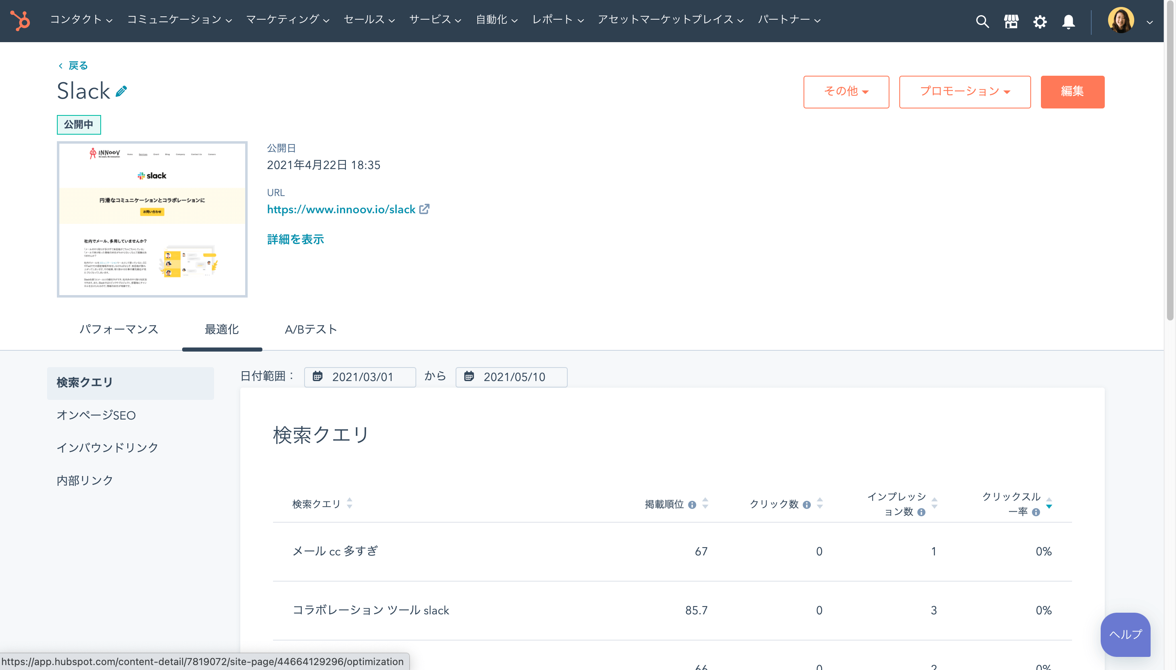The width and height of the screenshot is (1176, 670).
Task: Select オンページSEO in the sidebar
Action: [x=96, y=415]
